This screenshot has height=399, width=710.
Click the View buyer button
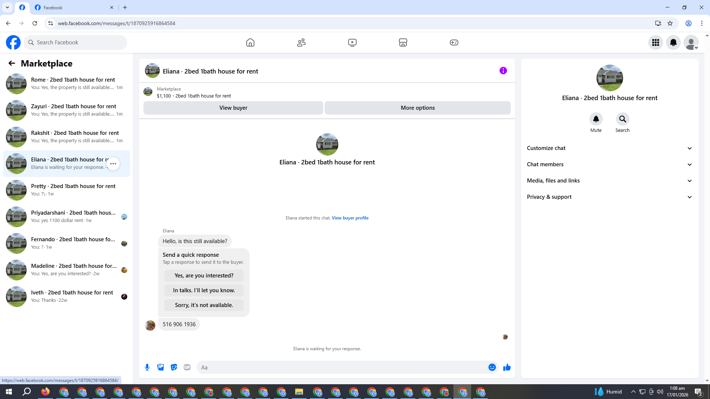coord(233,108)
